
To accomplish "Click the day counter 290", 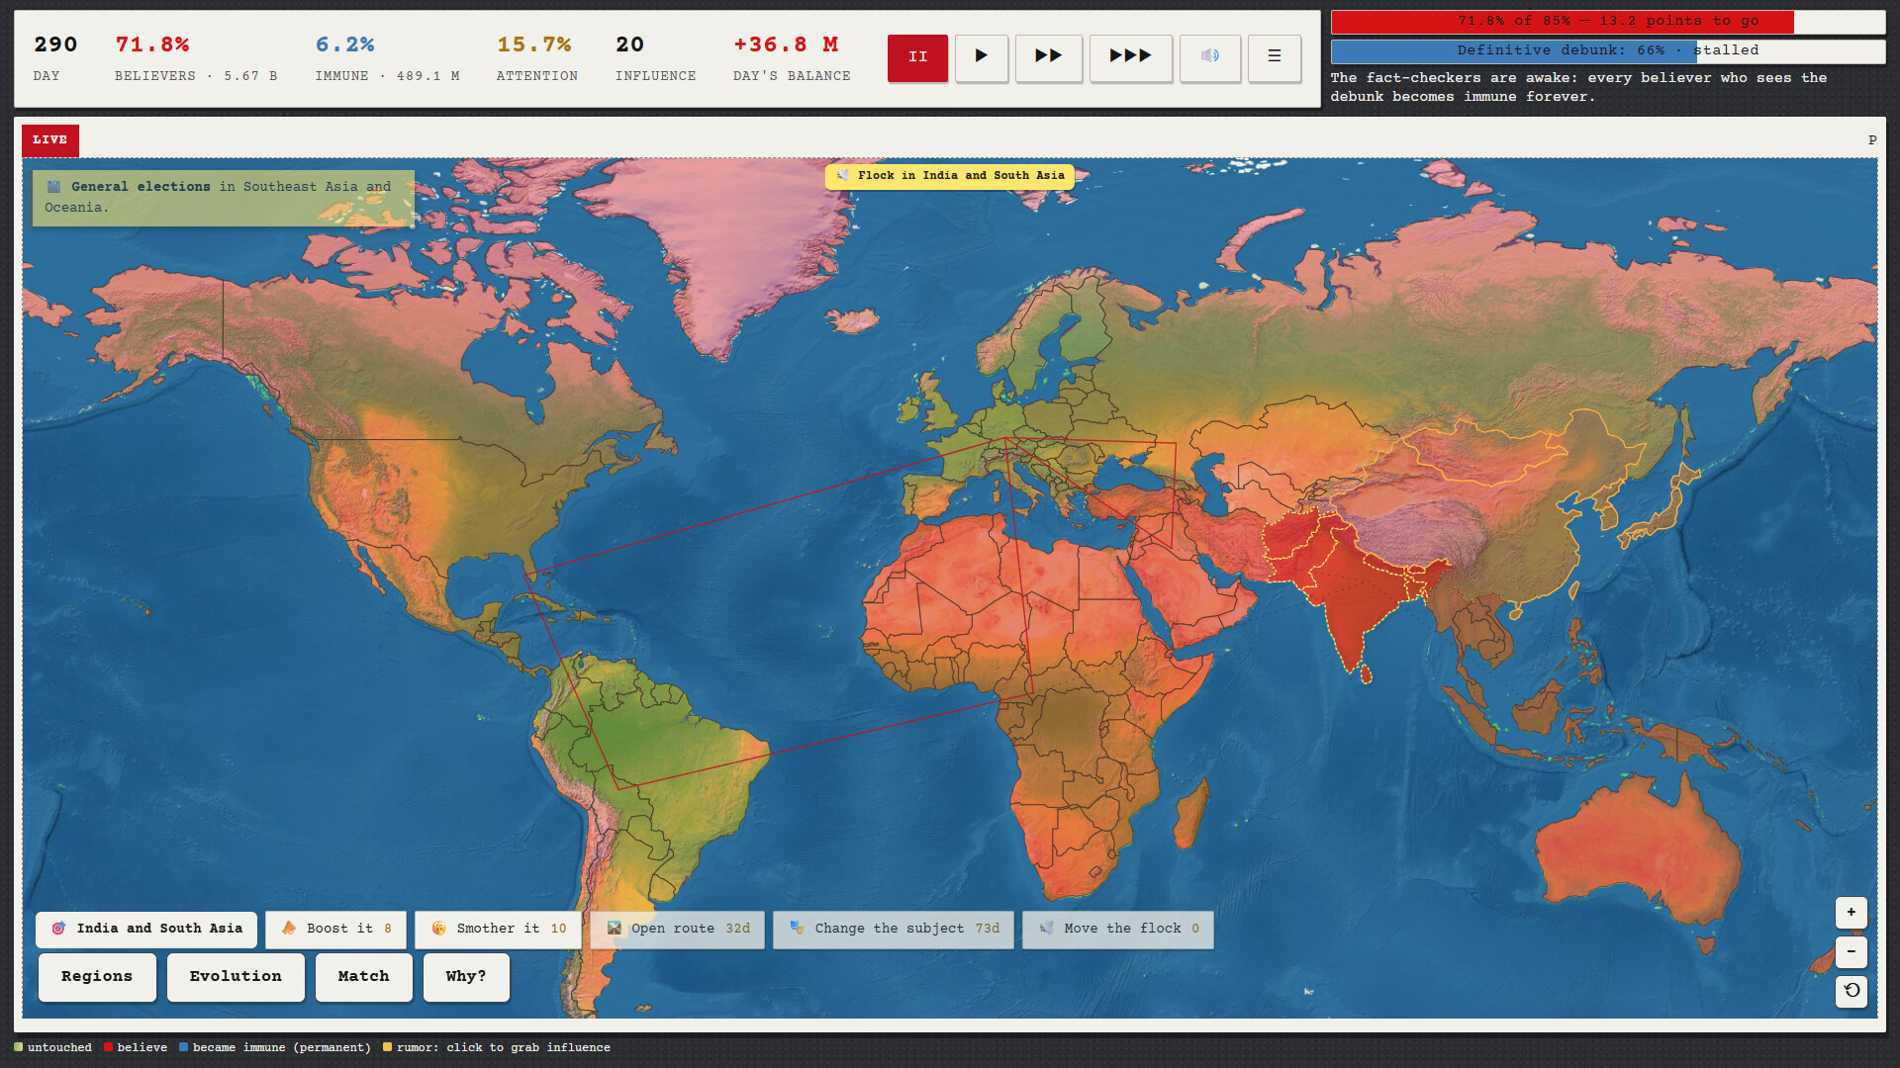I will [x=55, y=45].
